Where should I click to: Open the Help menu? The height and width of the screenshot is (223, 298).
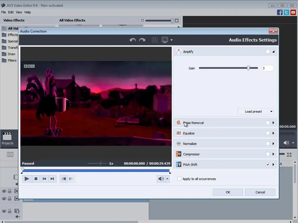(27, 12)
